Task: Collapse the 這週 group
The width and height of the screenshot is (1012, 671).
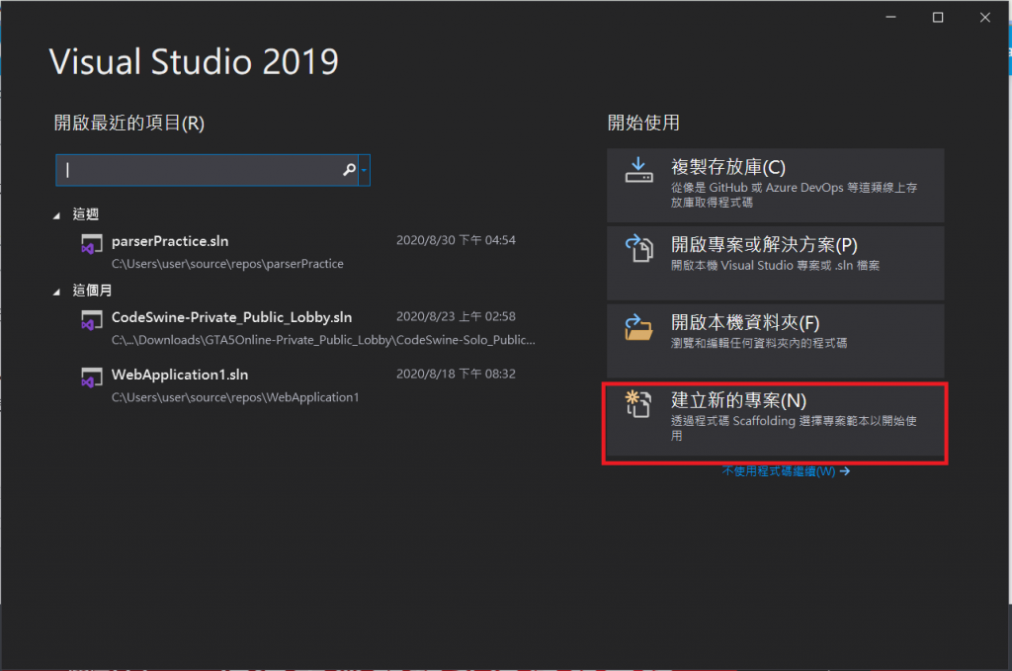Action: coord(56,215)
